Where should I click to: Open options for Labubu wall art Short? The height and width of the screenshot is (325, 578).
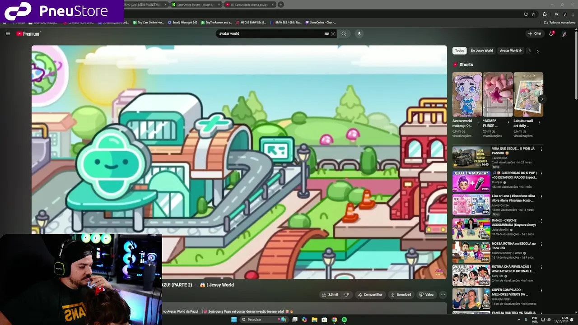pyautogui.click(x=539, y=122)
